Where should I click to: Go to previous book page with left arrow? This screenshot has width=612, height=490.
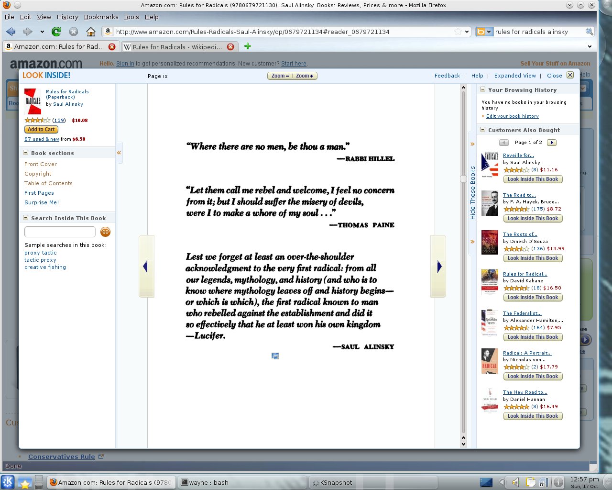click(x=146, y=267)
